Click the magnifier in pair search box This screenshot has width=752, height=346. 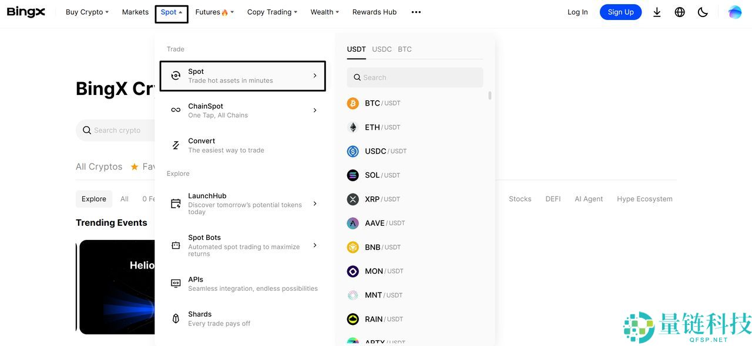[x=357, y=77]
